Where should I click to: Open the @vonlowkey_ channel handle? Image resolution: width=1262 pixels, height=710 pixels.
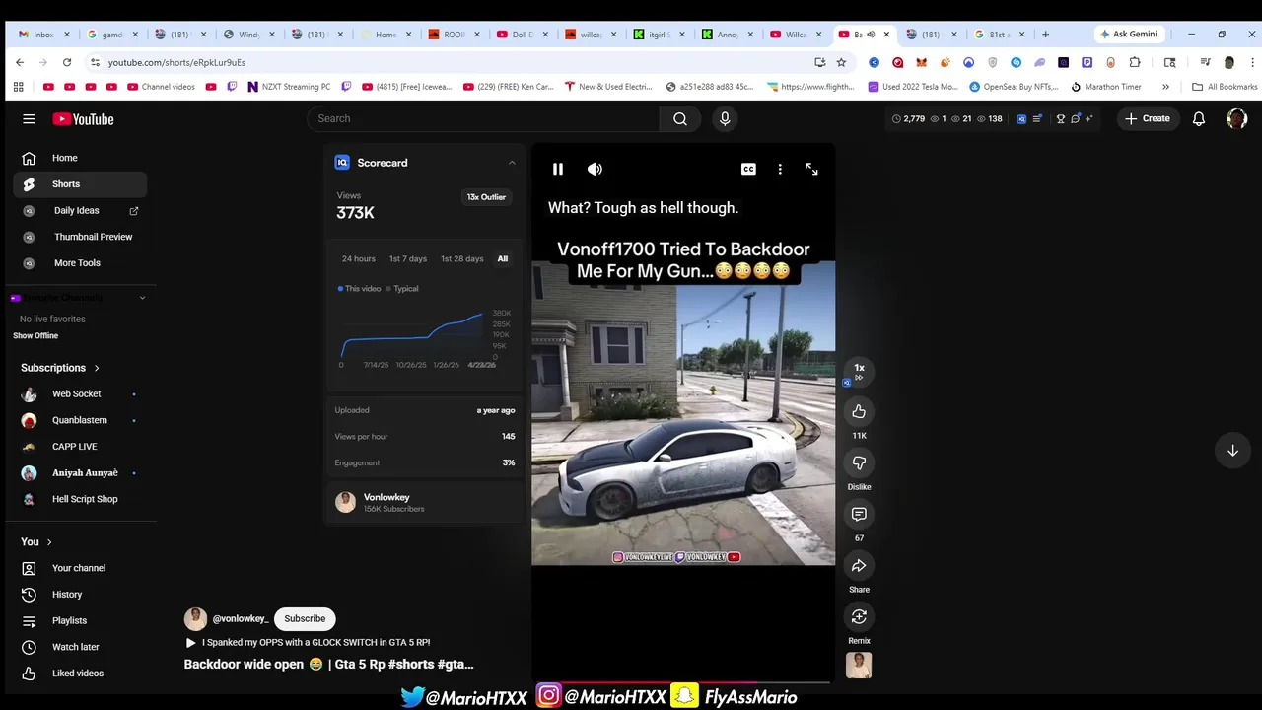[241, 618]
